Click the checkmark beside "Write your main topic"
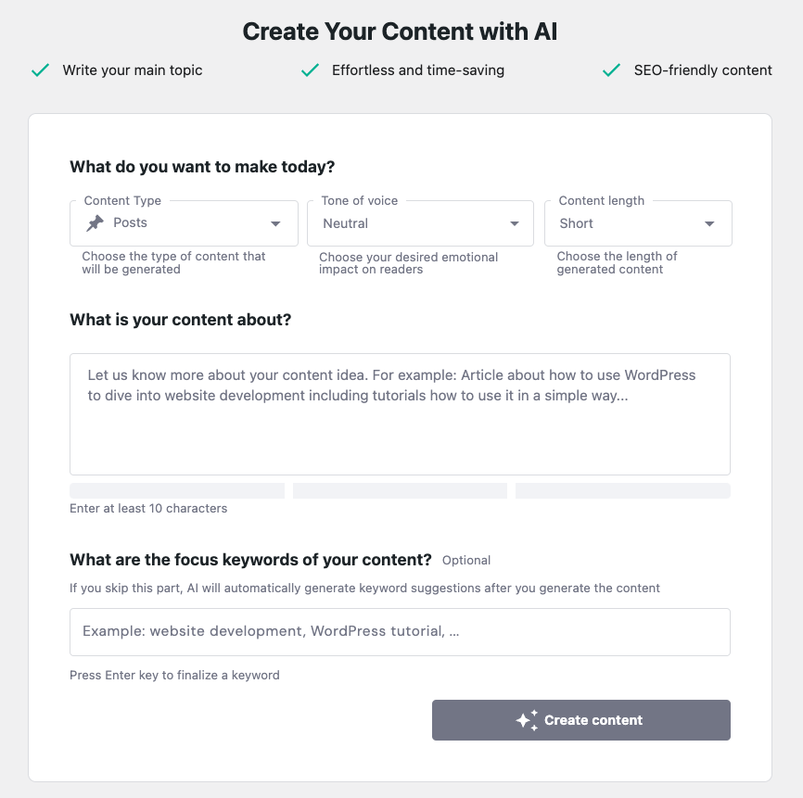 point(40,70)
